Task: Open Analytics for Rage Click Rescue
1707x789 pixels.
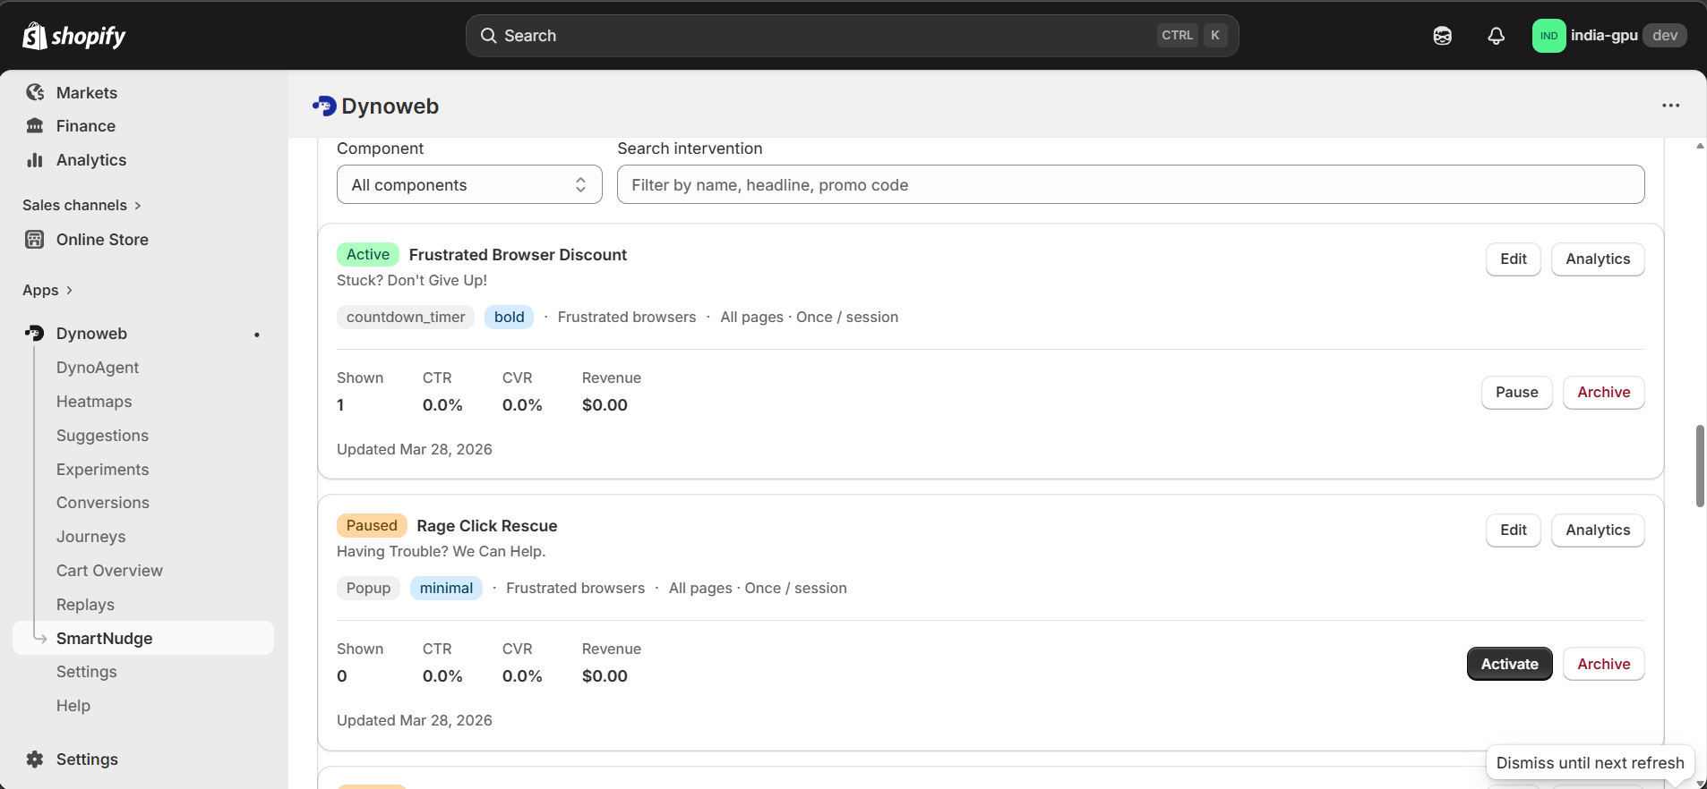Action: pos(1597,530)
